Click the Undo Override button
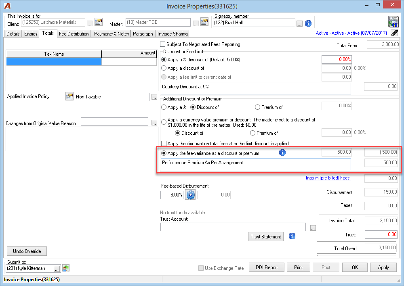 coord(27,251)
